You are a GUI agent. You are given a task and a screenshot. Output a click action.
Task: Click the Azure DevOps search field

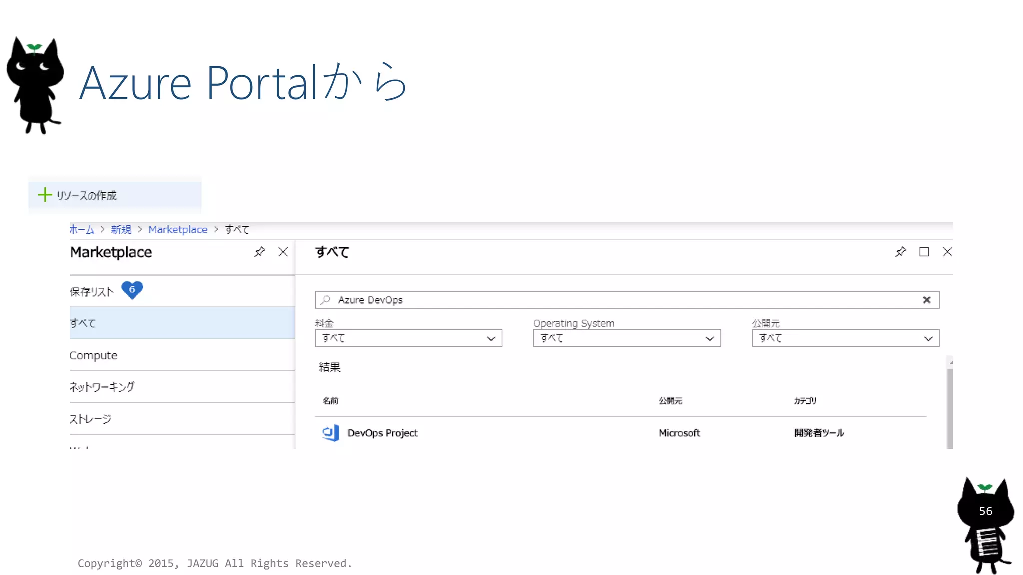click(627, 300)
